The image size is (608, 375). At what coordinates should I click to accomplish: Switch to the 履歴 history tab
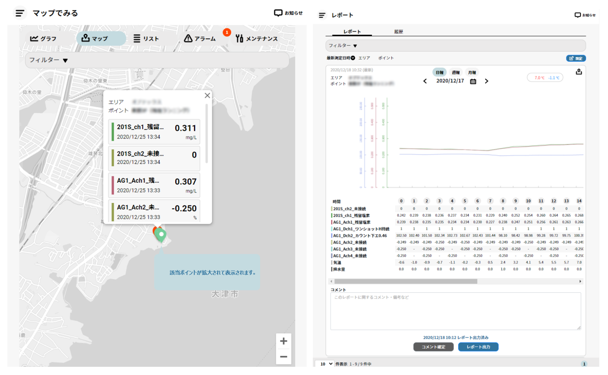pos(398,32)
